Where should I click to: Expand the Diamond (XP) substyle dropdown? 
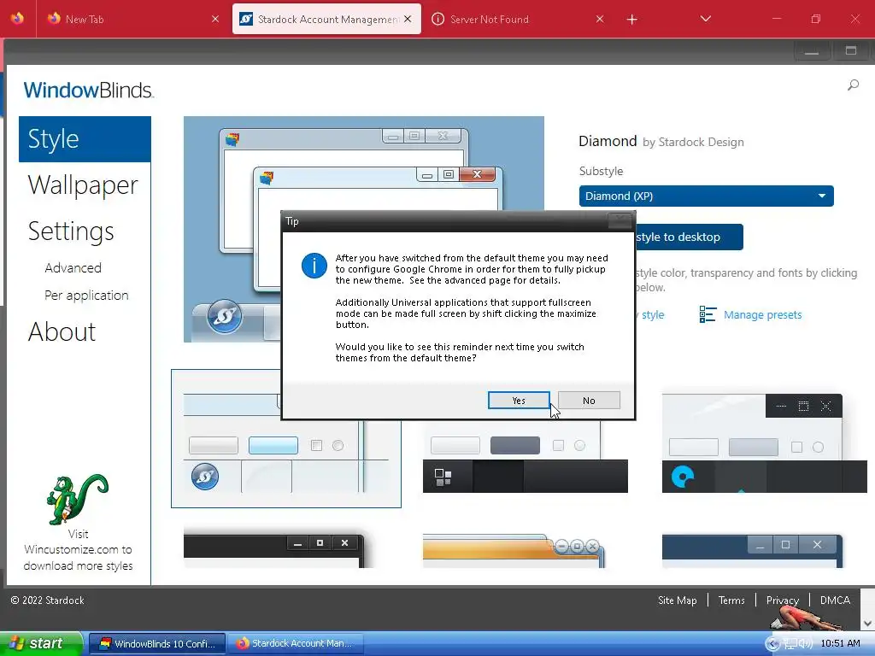click(706, 196)
